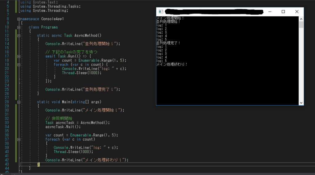The image size is (315, 175).
Task: Click line number 25 in the gutter
Action: [7, 89]
